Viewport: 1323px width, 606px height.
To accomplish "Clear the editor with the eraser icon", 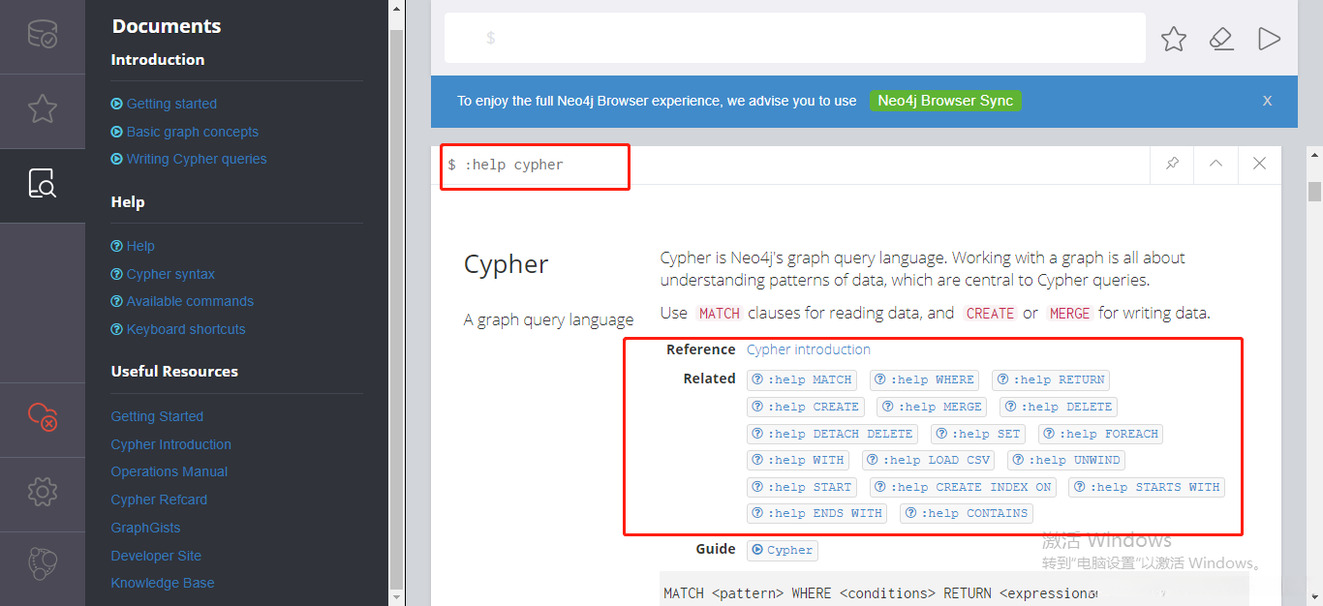I will 1221,39.
